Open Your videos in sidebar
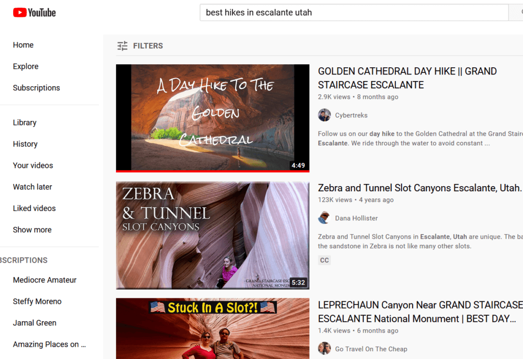The width and height of the screenshot is (523, 359). [x=33, y=166]
